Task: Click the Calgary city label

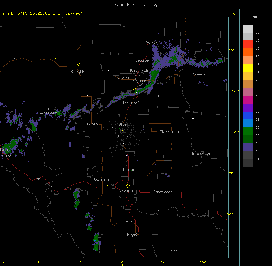Action: point(126,190)
